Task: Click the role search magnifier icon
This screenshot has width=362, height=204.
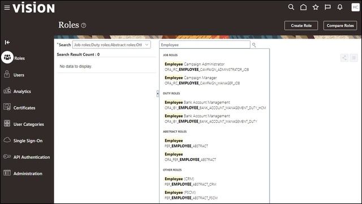Action: click(x=254, y=45)
